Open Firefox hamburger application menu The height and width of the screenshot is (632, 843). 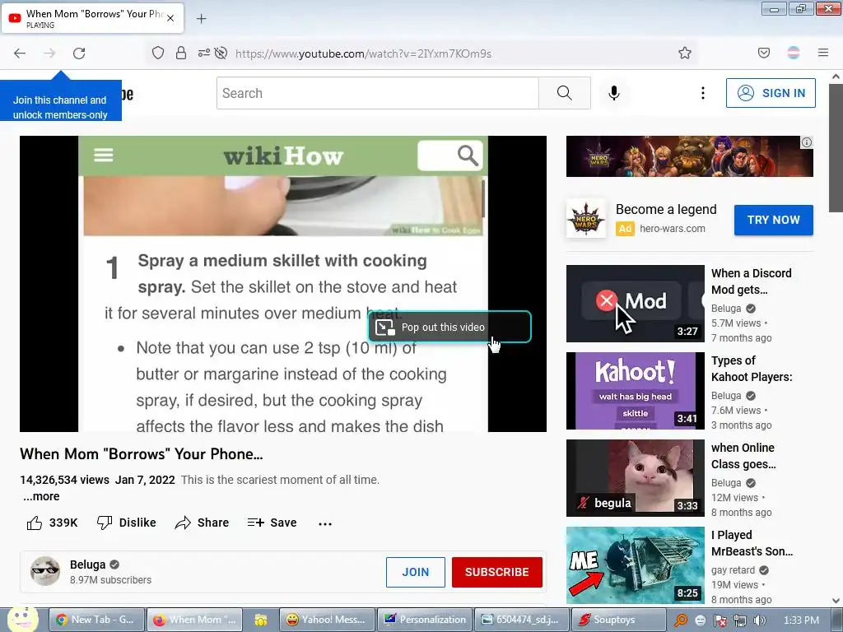pyautogui.click(x=823, y=53)
